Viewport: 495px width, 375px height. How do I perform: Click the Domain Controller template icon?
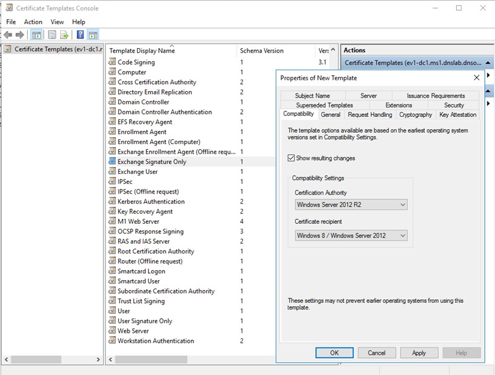click(112, 101)
